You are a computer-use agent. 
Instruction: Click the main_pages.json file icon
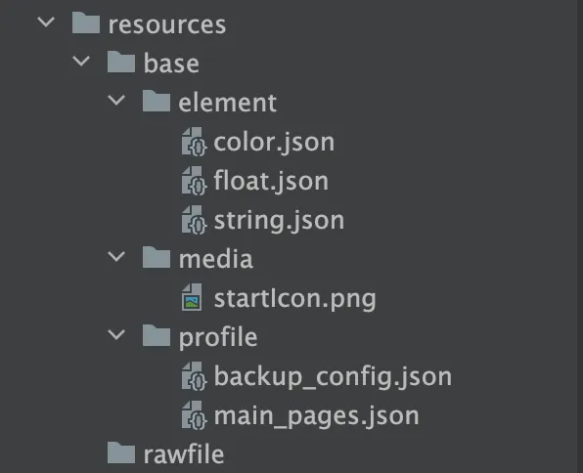[x=194, y=415]
